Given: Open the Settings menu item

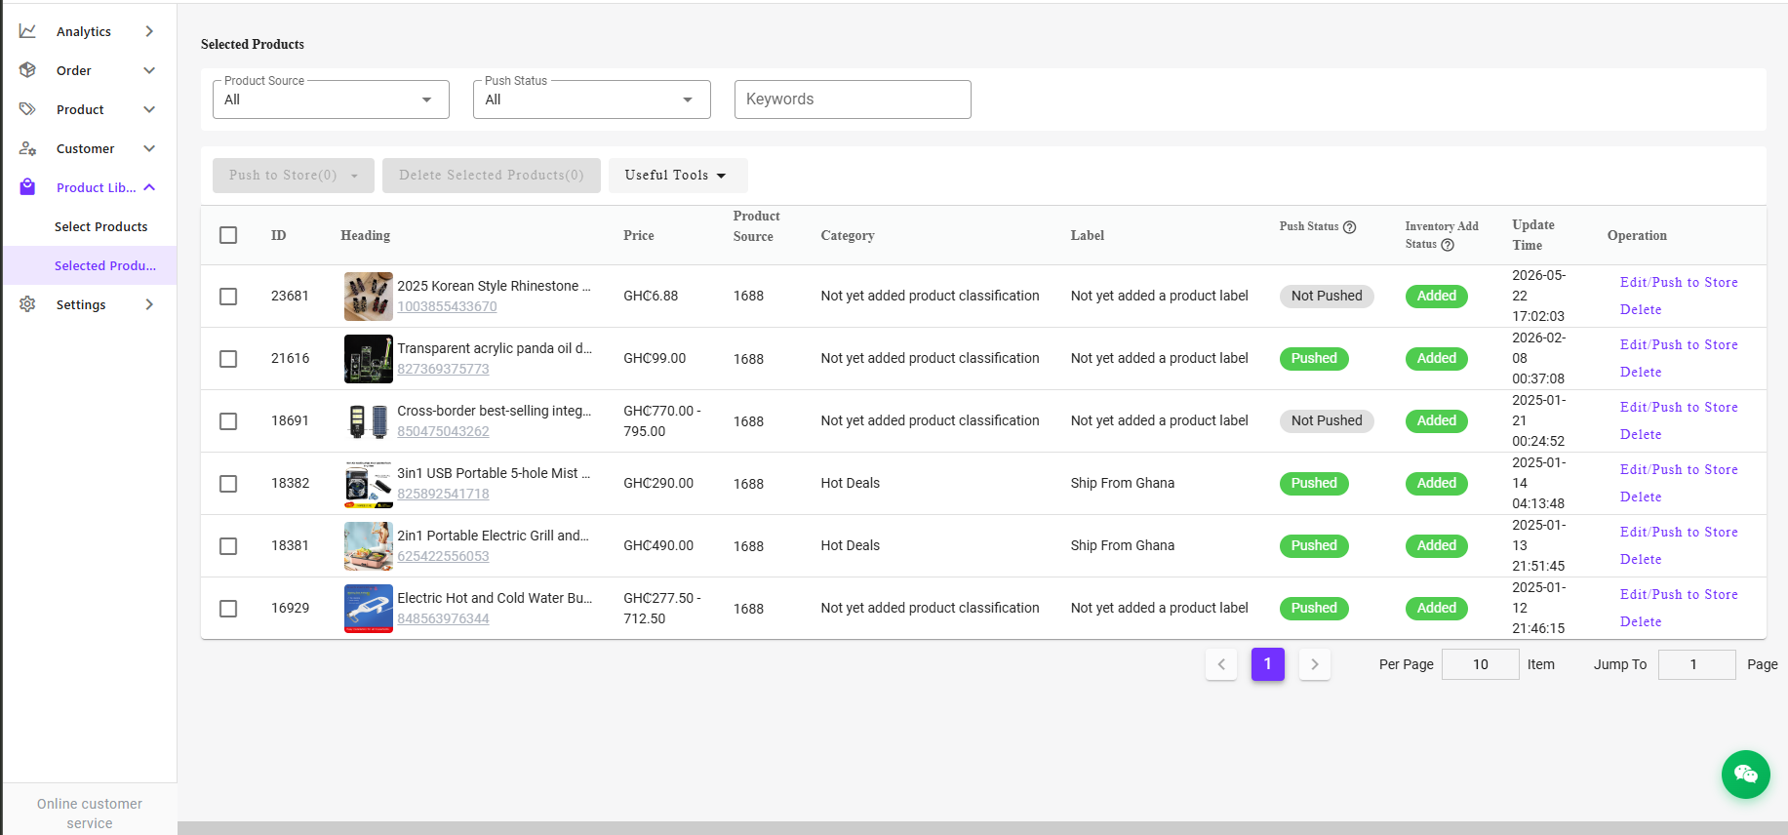Looking at the screenshot, I should [x=90, y=304].
